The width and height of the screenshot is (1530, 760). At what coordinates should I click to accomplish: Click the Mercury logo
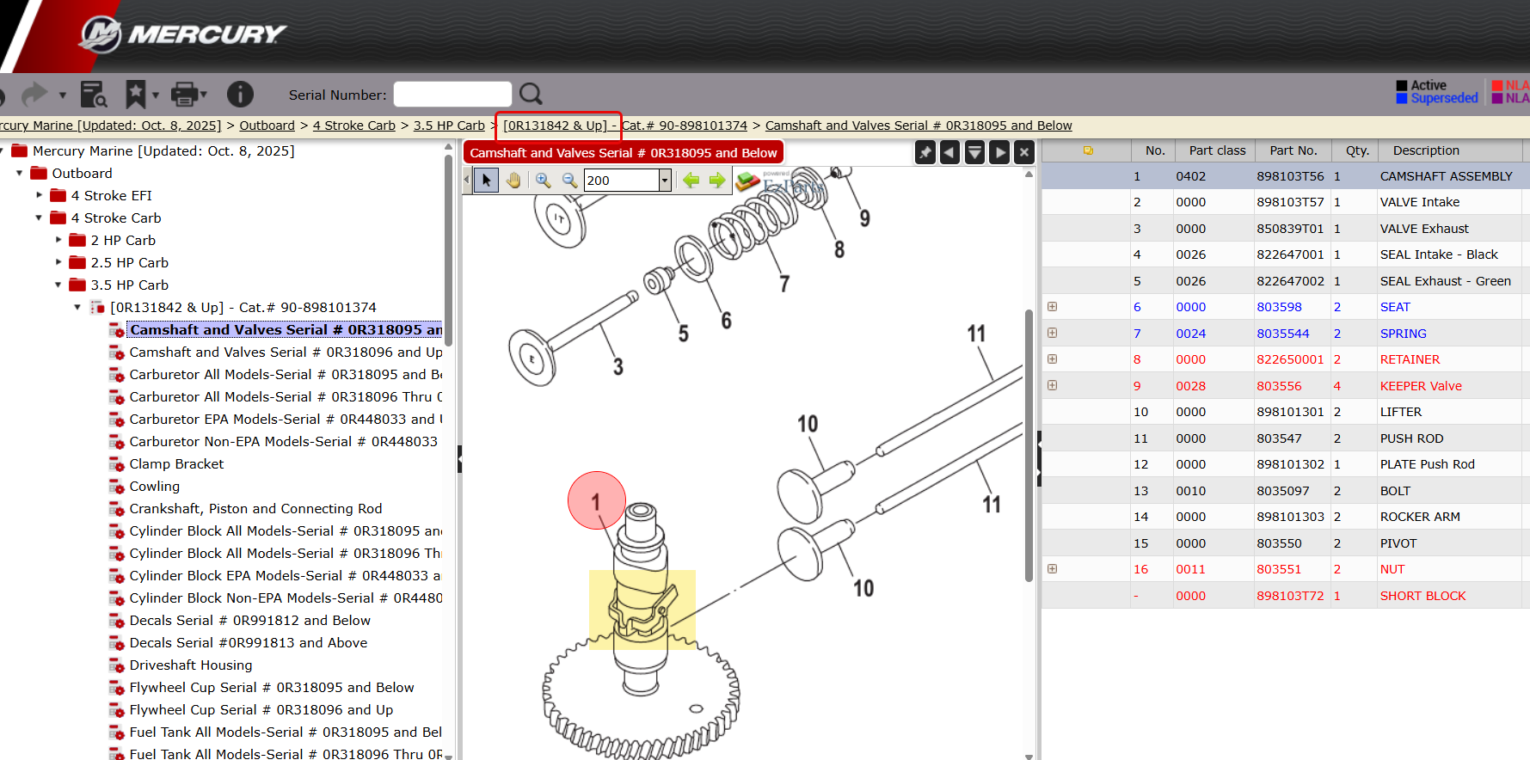click(x=182, y=34)
